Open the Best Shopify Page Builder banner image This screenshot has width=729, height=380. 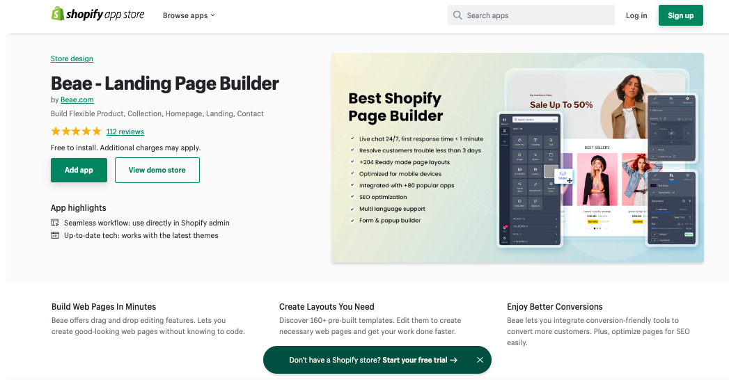(x=517, y=158)
